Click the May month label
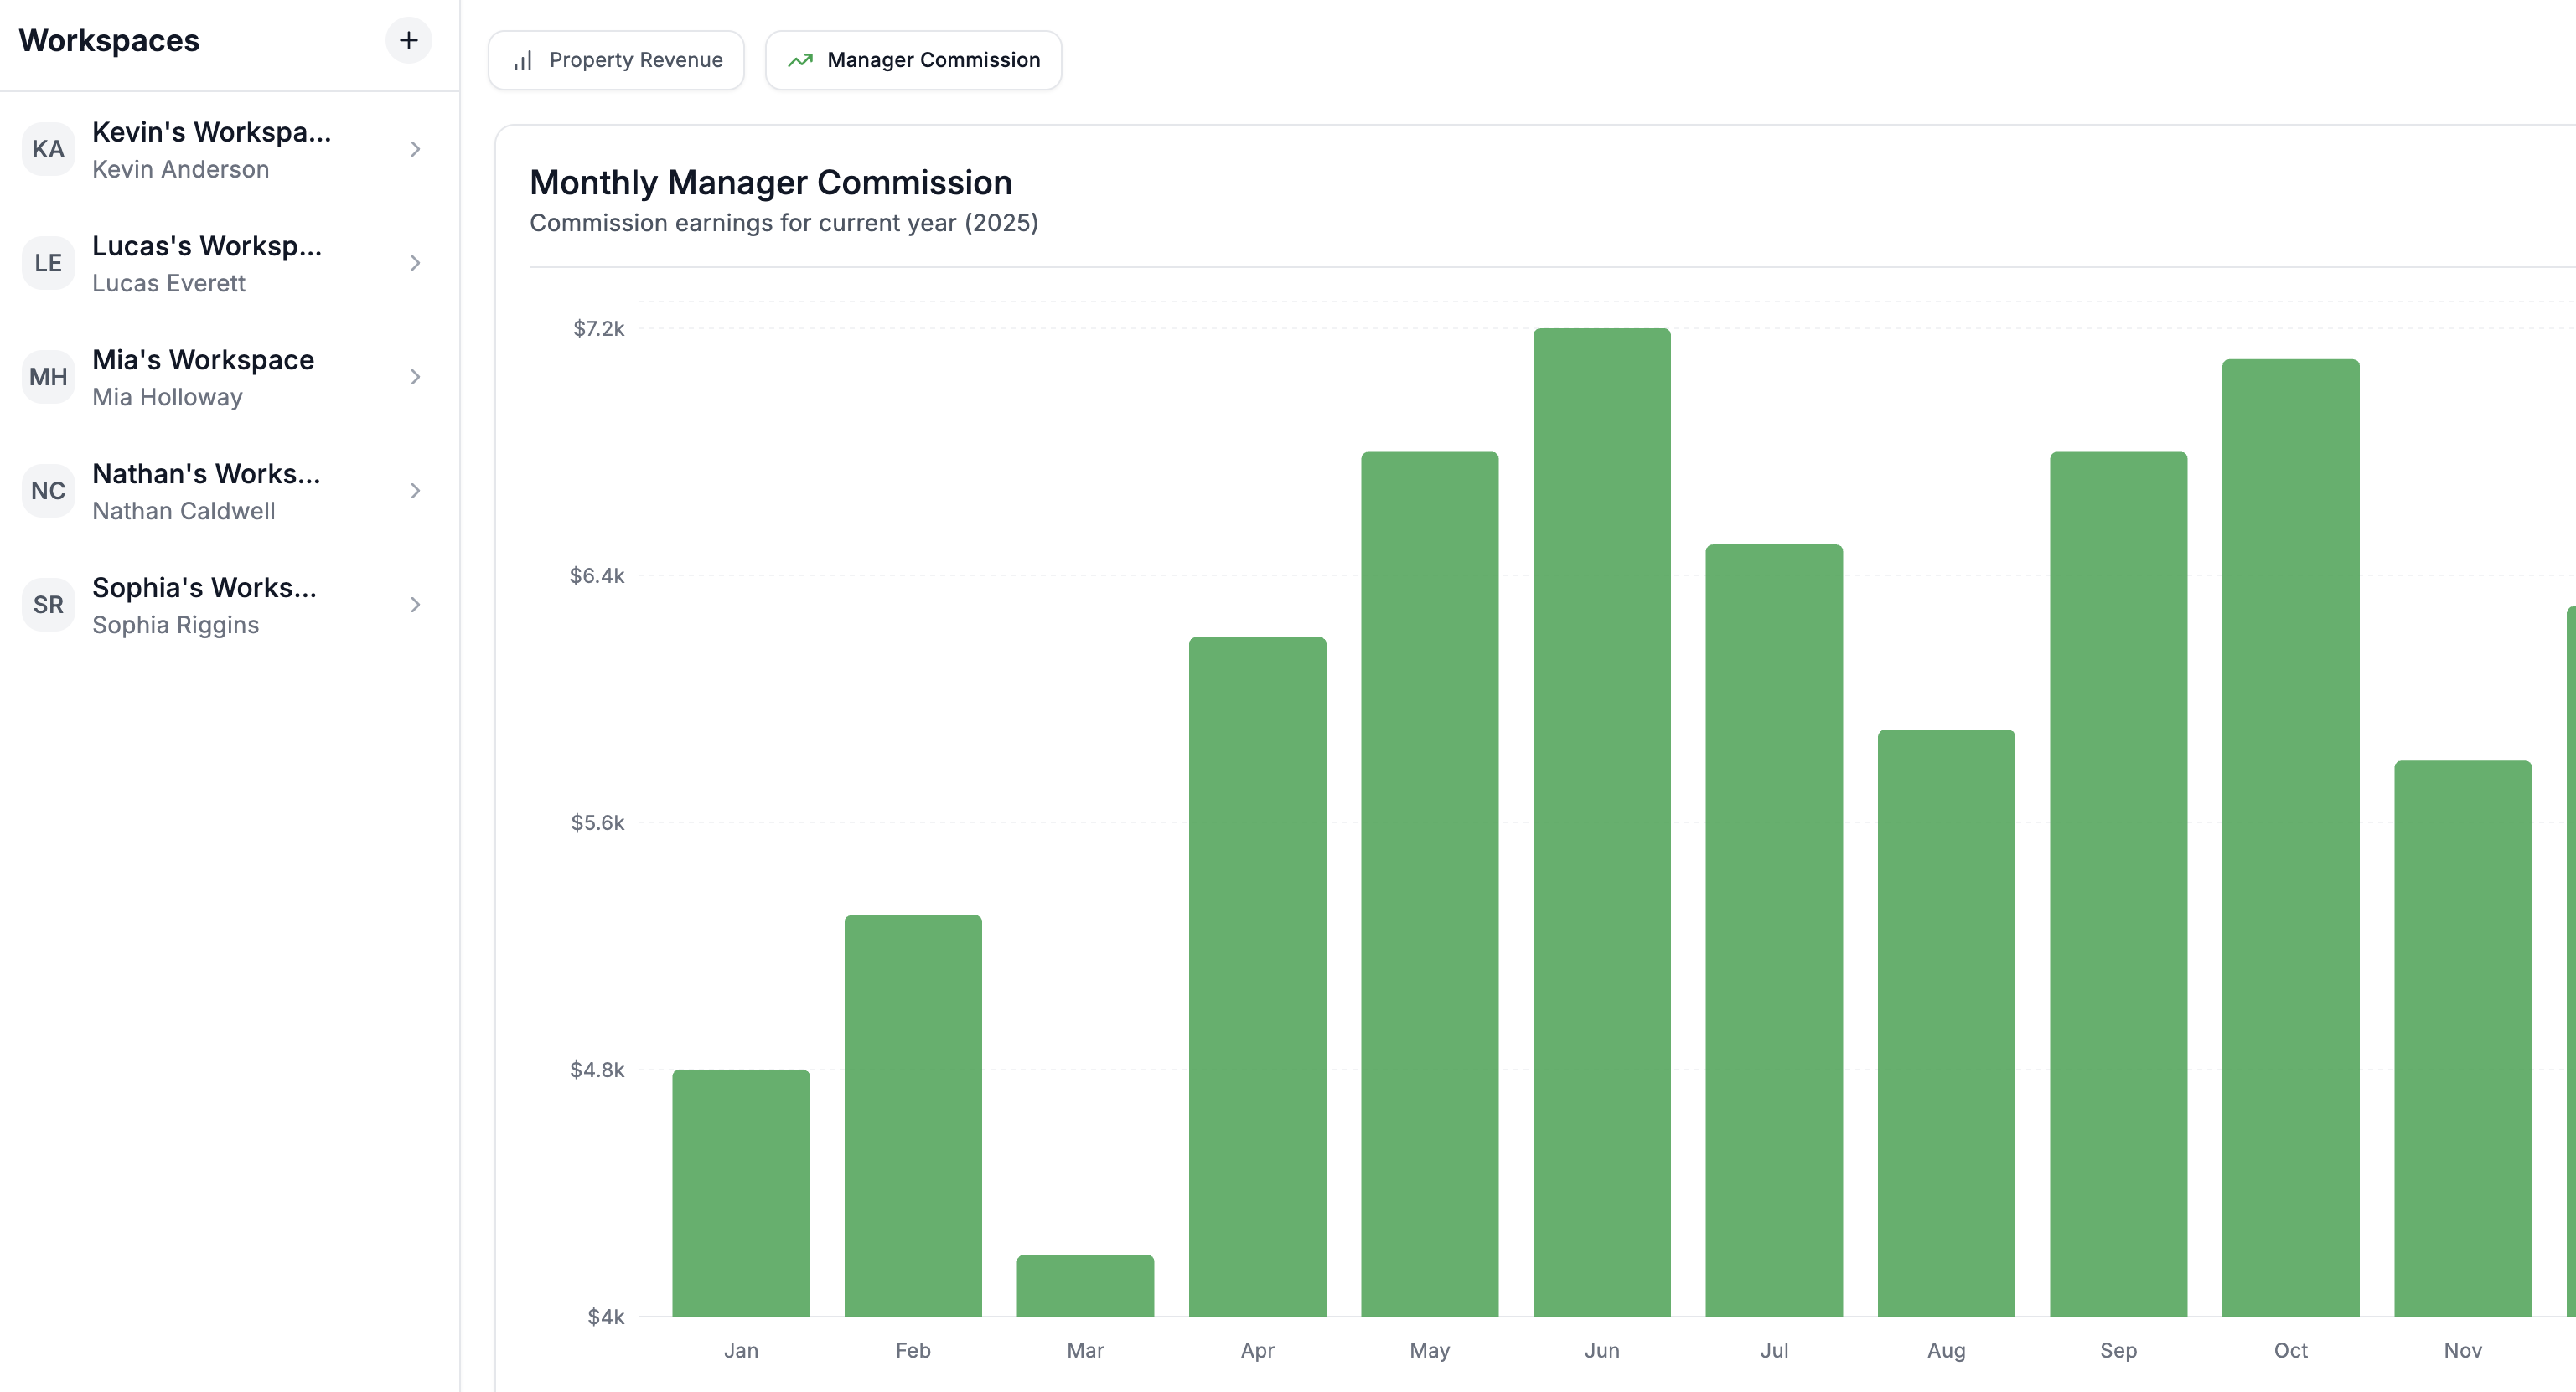 [x=1430, y=1351]
